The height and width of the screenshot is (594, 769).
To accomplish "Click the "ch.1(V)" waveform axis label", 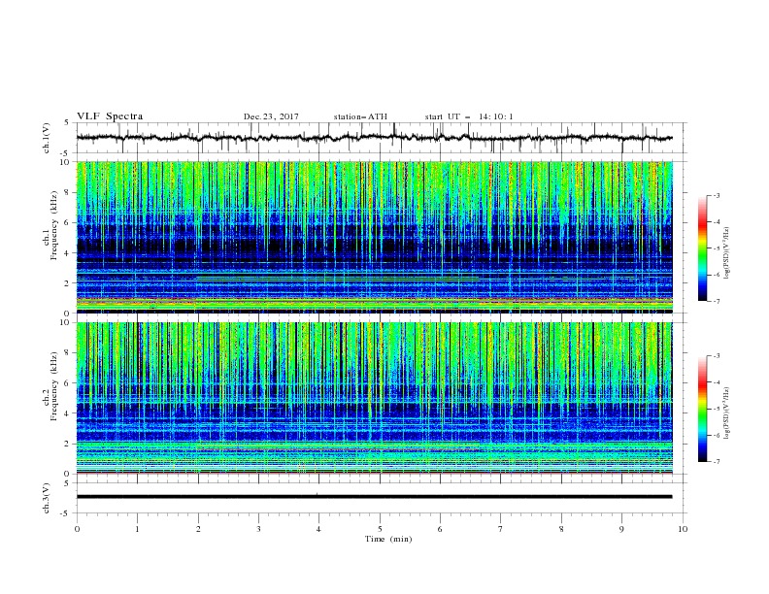I will pos(47,138).
